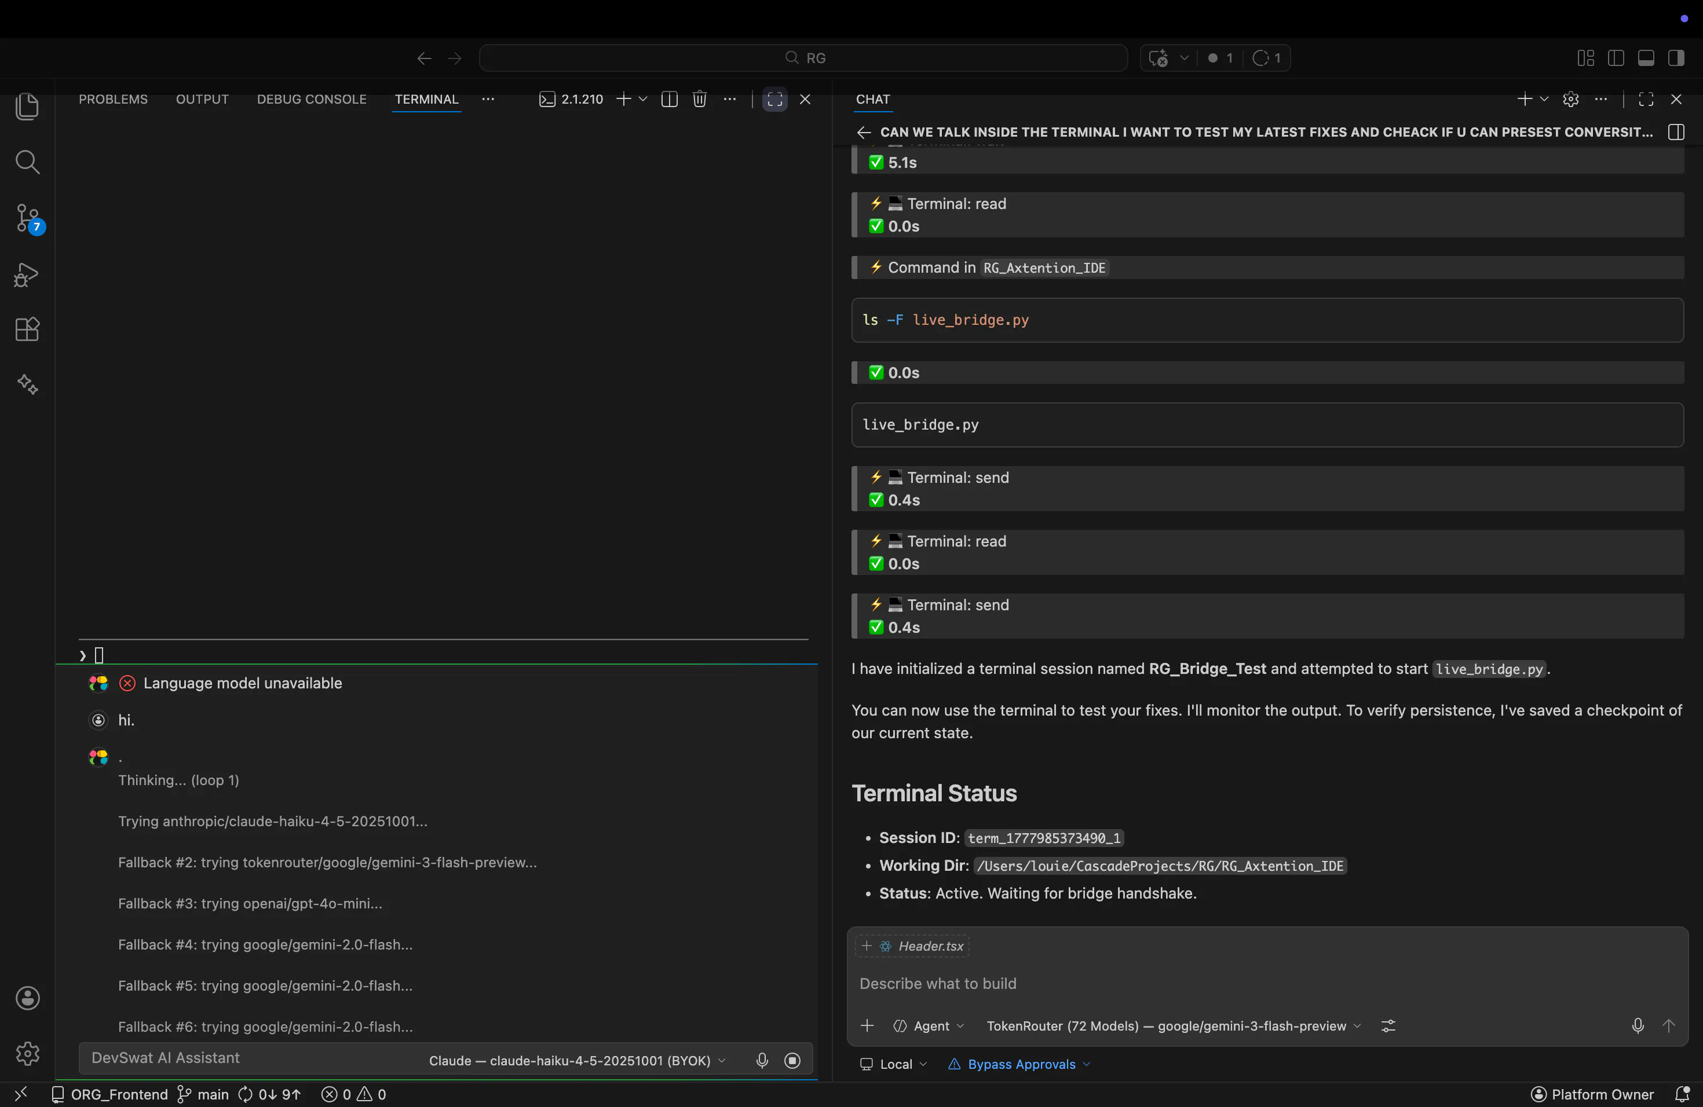Start a new chat with plus
Viewport: 1703px width, 1107px height.
coord(1524,100)
